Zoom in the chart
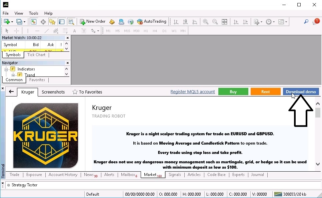This screenshot has width=322, height=198. tap(206, 22)
